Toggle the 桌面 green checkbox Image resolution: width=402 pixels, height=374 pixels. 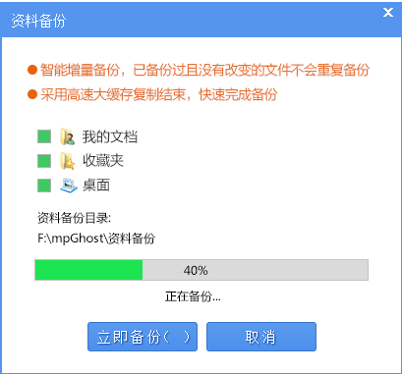coord(44,186)
